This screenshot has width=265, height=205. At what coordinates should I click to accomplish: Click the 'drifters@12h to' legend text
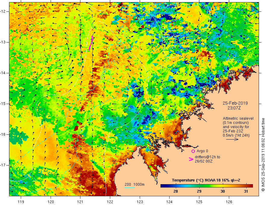[x=207, y=157]
